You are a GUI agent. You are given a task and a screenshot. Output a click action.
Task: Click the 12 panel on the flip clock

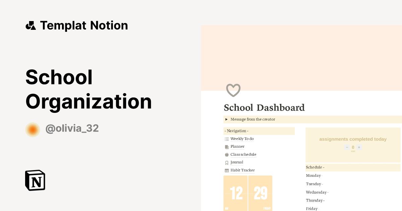[x=235, y=193]
